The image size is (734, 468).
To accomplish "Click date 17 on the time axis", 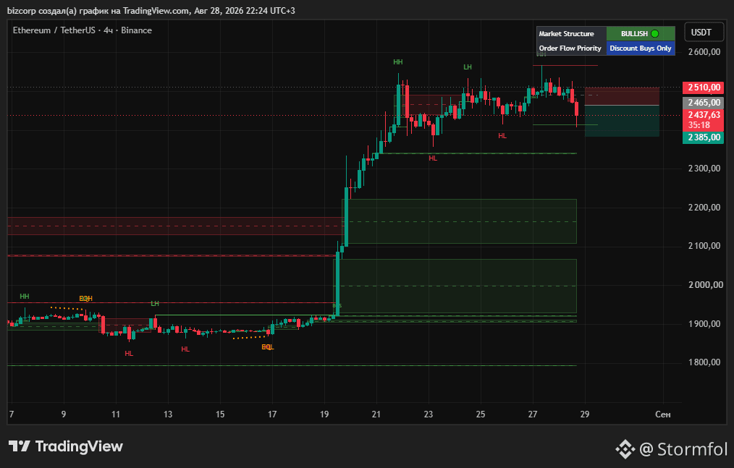I will pyautogui.click(x=272, y=414).
